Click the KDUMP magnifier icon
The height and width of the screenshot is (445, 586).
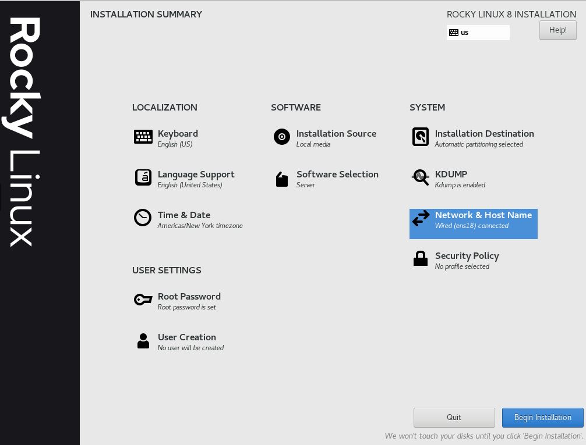(x=421, y=177)
